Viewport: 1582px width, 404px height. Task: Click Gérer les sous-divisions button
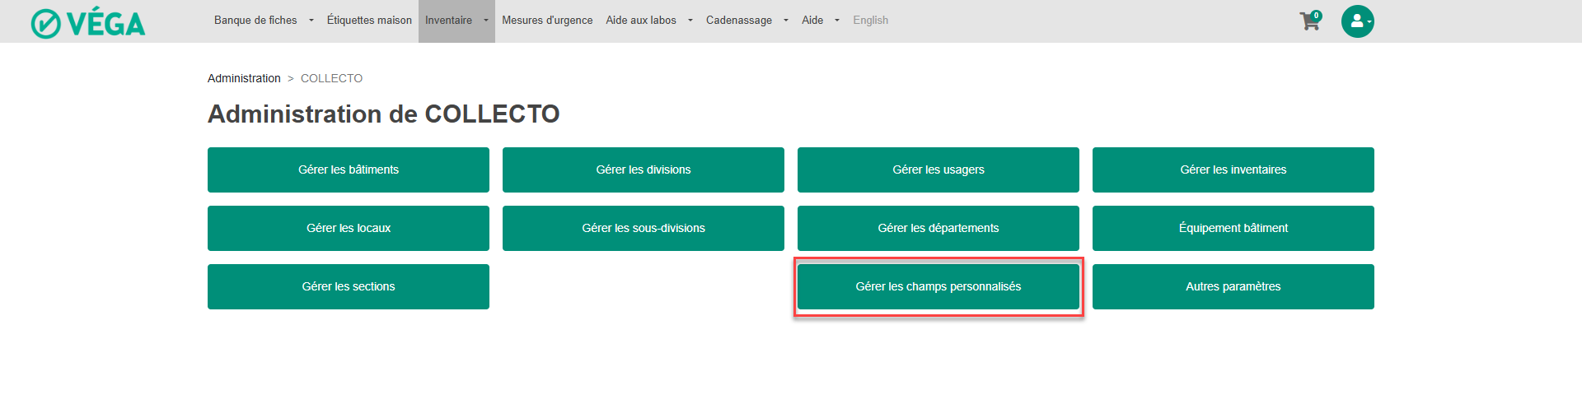pyautogui.click(x=644, y=228)
